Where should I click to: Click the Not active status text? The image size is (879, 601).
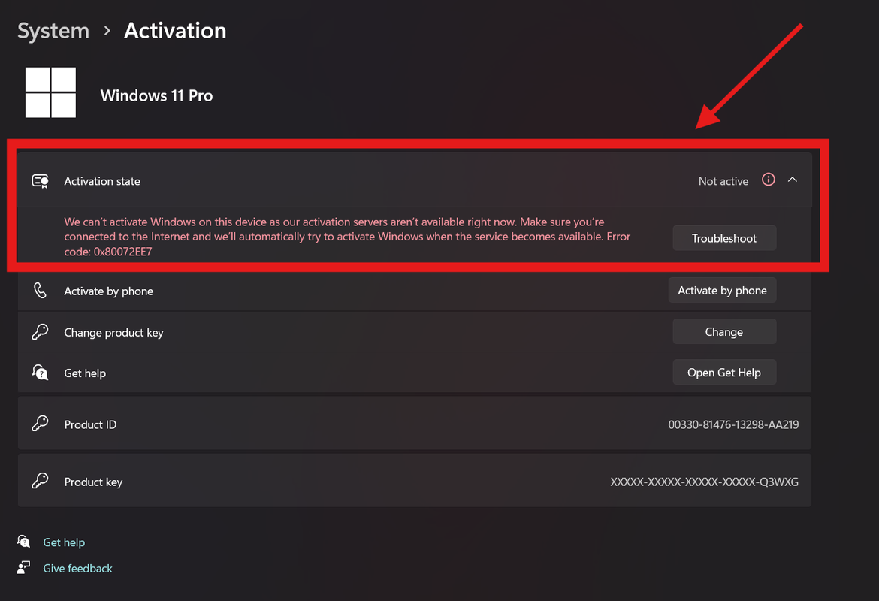[x=723, y=181]
